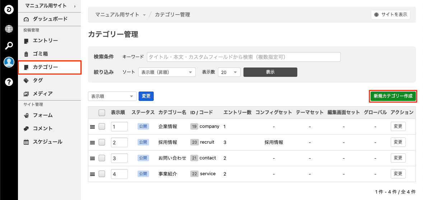
Task: Check the select-all checkbox in table header
Action: point(102,113)
